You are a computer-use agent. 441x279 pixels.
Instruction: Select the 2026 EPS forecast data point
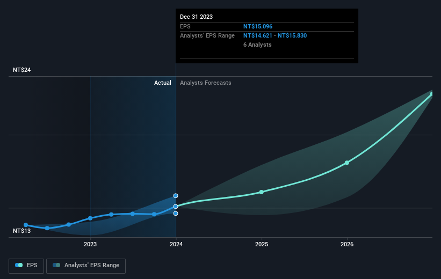point(347,163)
